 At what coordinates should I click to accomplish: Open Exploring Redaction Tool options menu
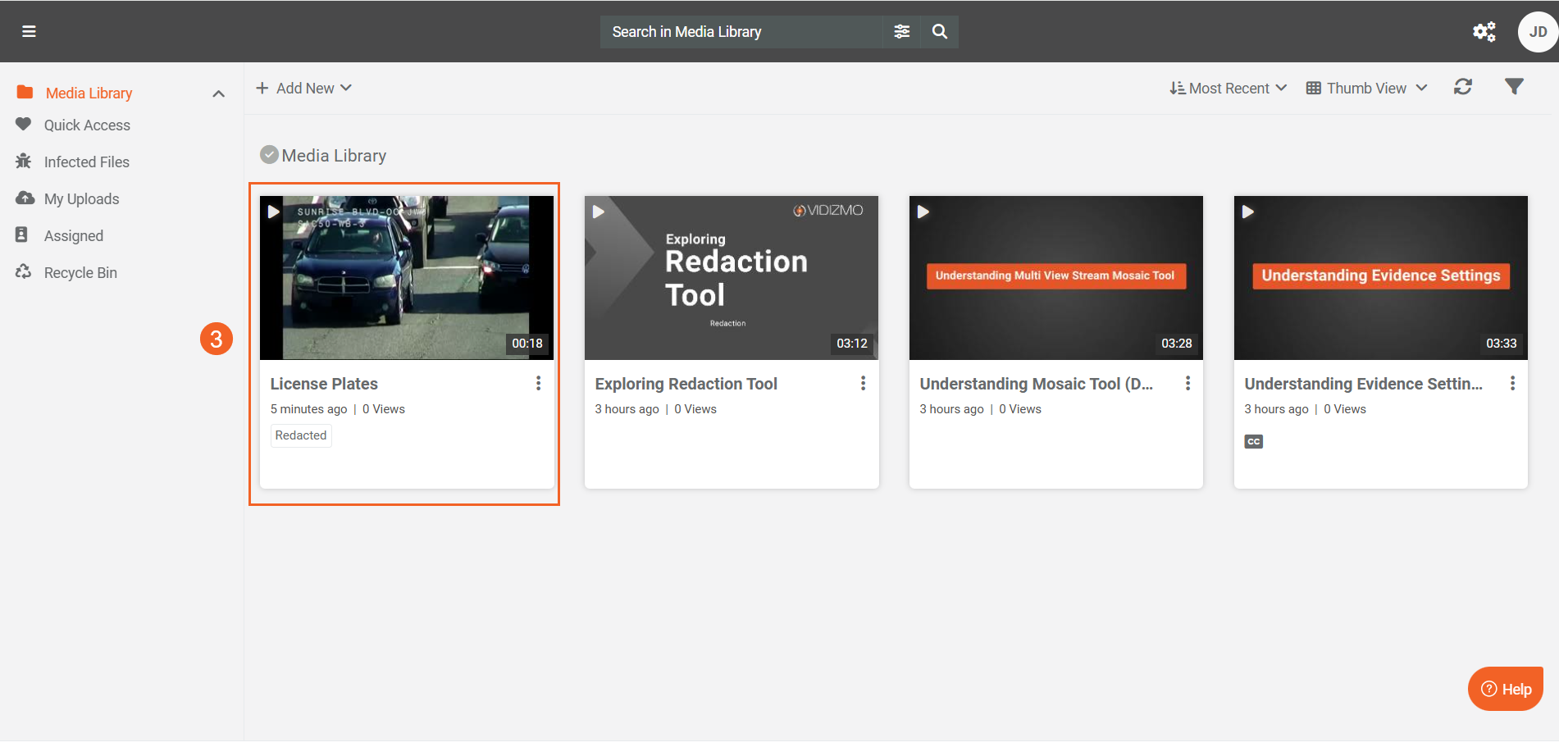[863, 383]
